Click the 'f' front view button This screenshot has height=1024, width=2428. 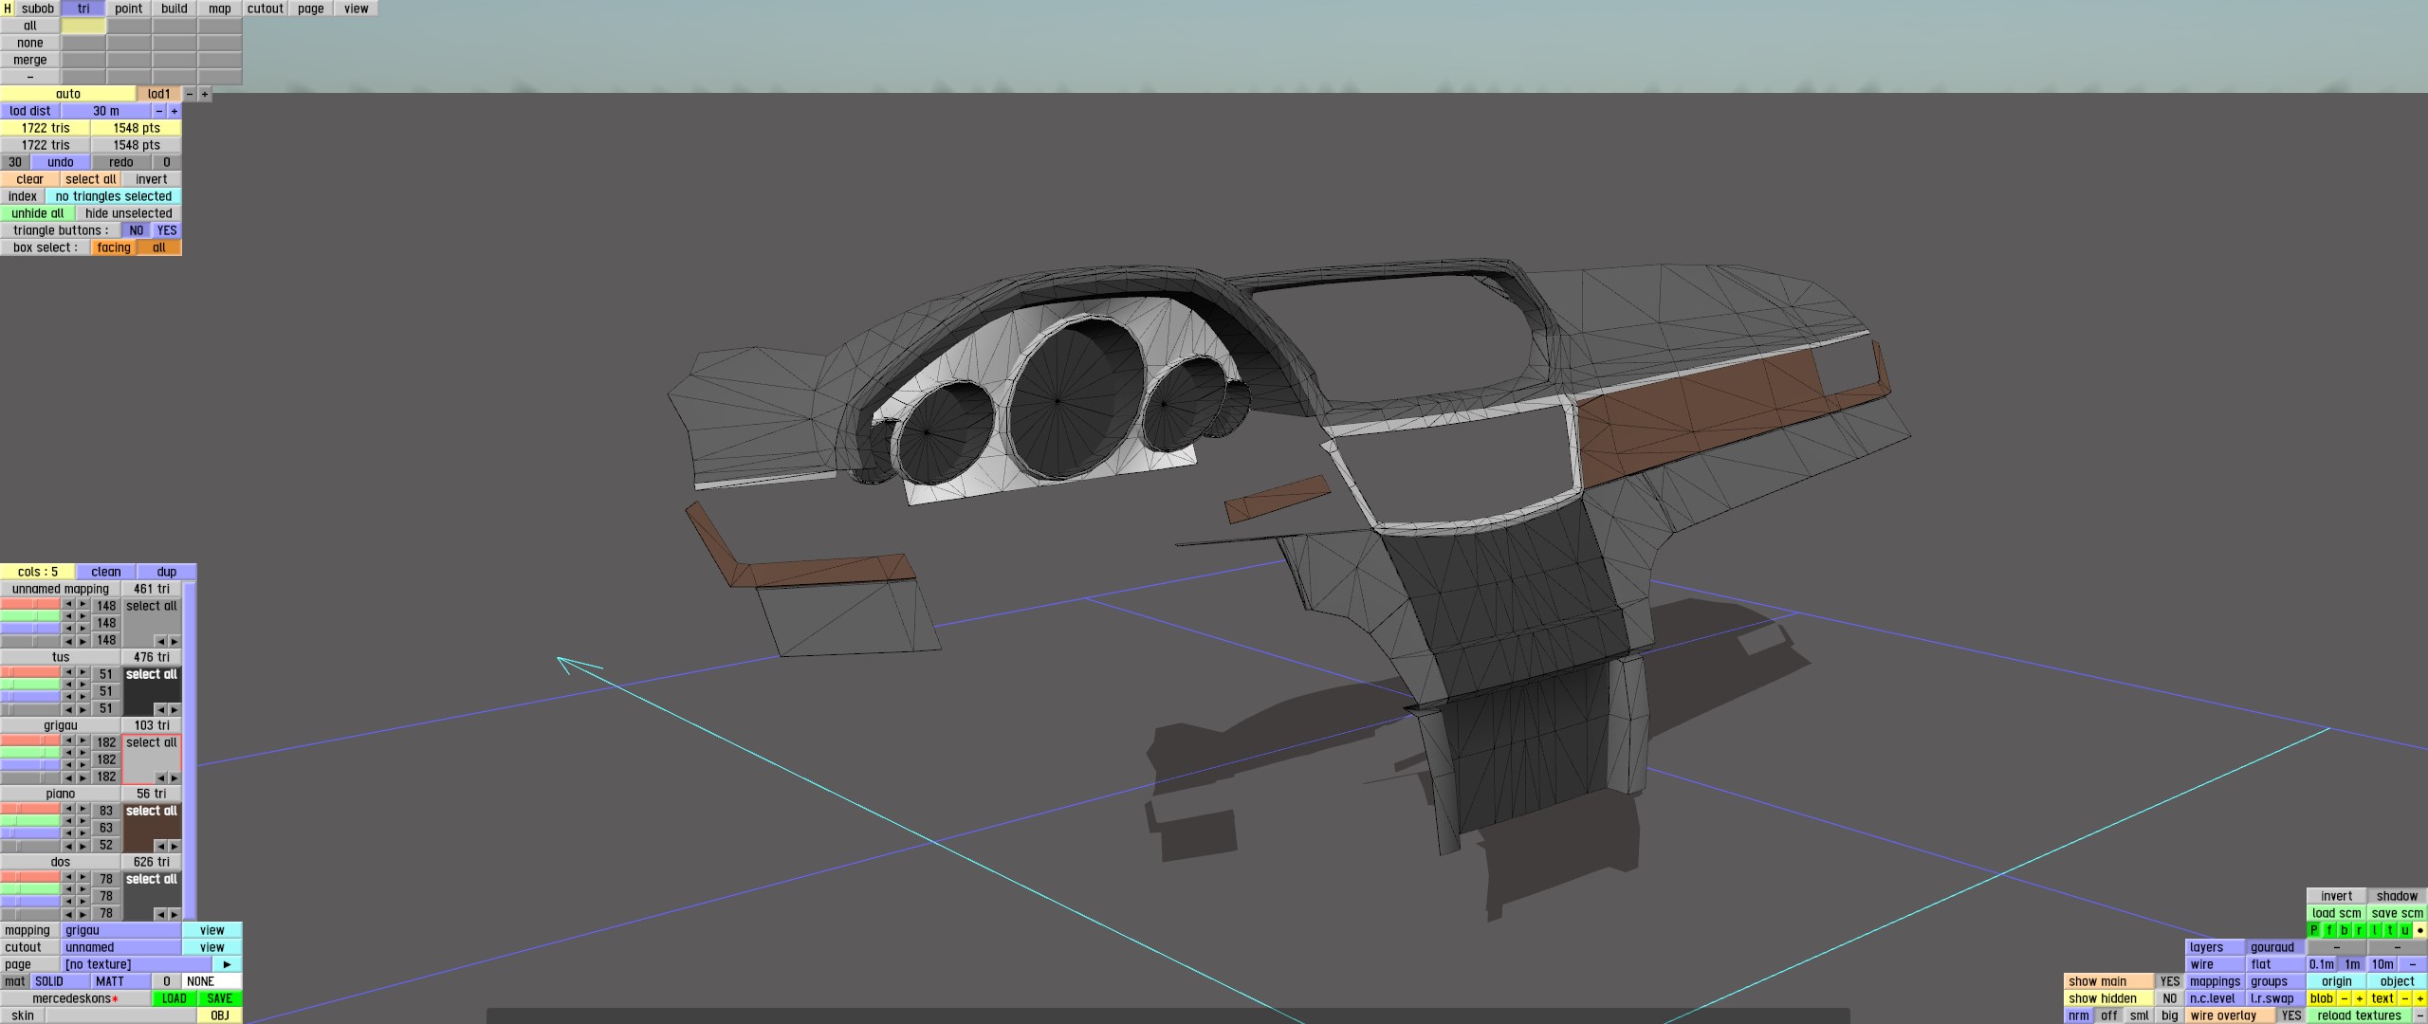click(x=2329, y=930)
